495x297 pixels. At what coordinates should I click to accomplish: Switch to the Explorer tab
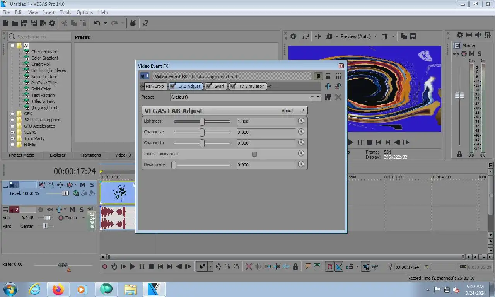point(58,155)
